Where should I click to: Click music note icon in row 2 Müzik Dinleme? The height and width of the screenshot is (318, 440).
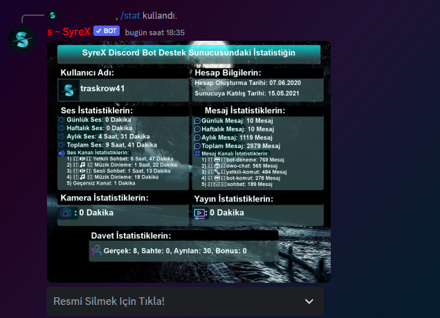point(82,165)
